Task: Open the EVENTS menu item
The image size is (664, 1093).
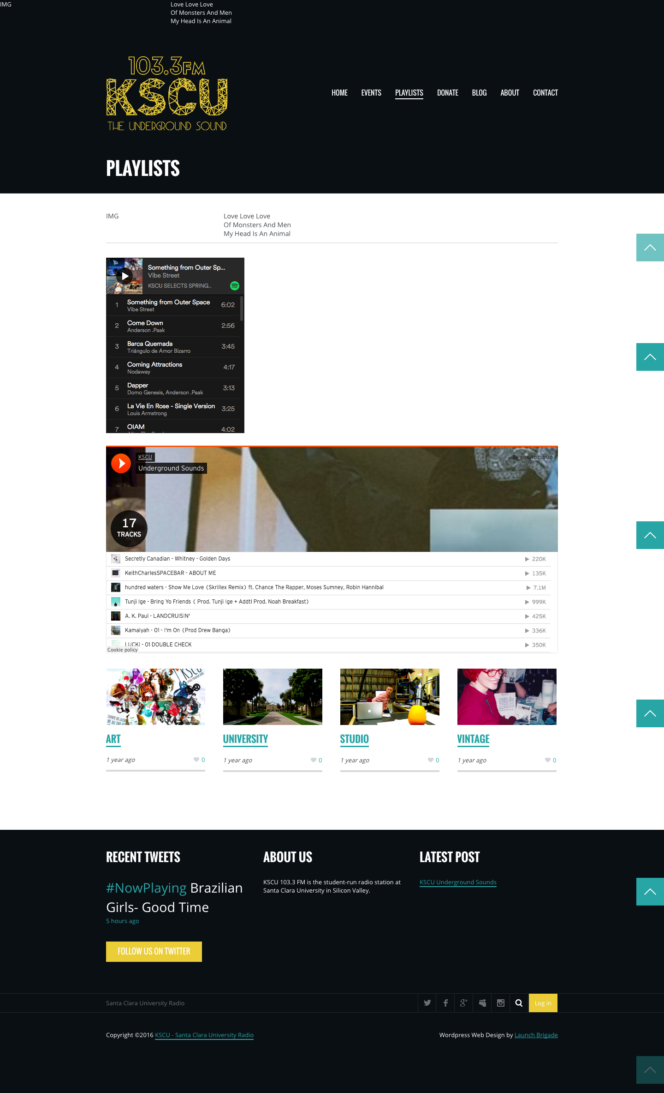Action: 371,93
